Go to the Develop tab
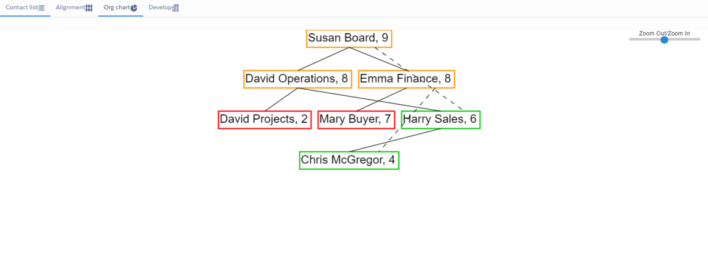 pyautogui.click(x=160, y=8)
